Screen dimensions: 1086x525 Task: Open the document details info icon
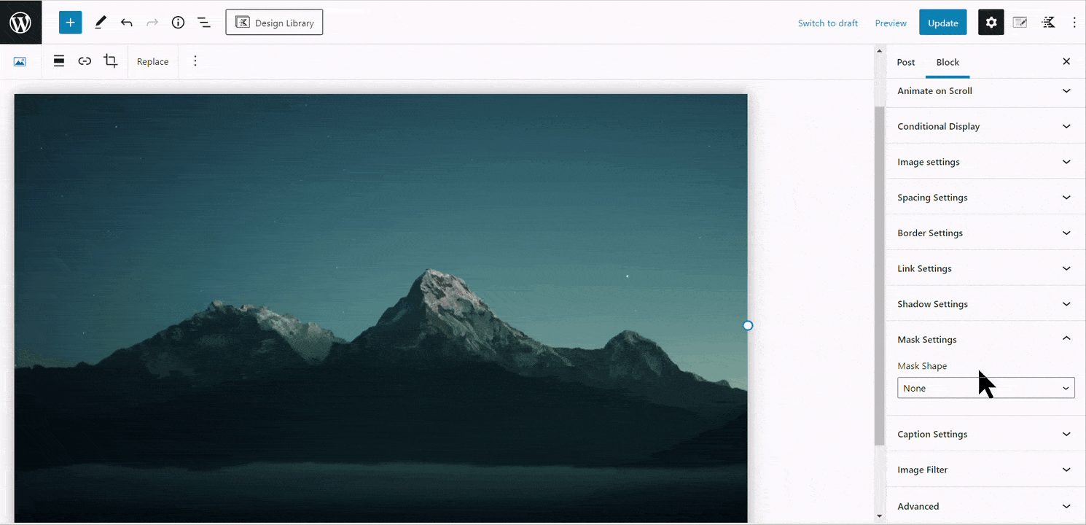pyautogui.click(x=178, y=23)
